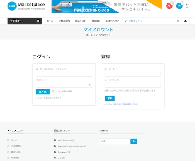Viewport: 195px width, 161px height.
Task: Open the Featured Product Collection category link
Action: 72,146
